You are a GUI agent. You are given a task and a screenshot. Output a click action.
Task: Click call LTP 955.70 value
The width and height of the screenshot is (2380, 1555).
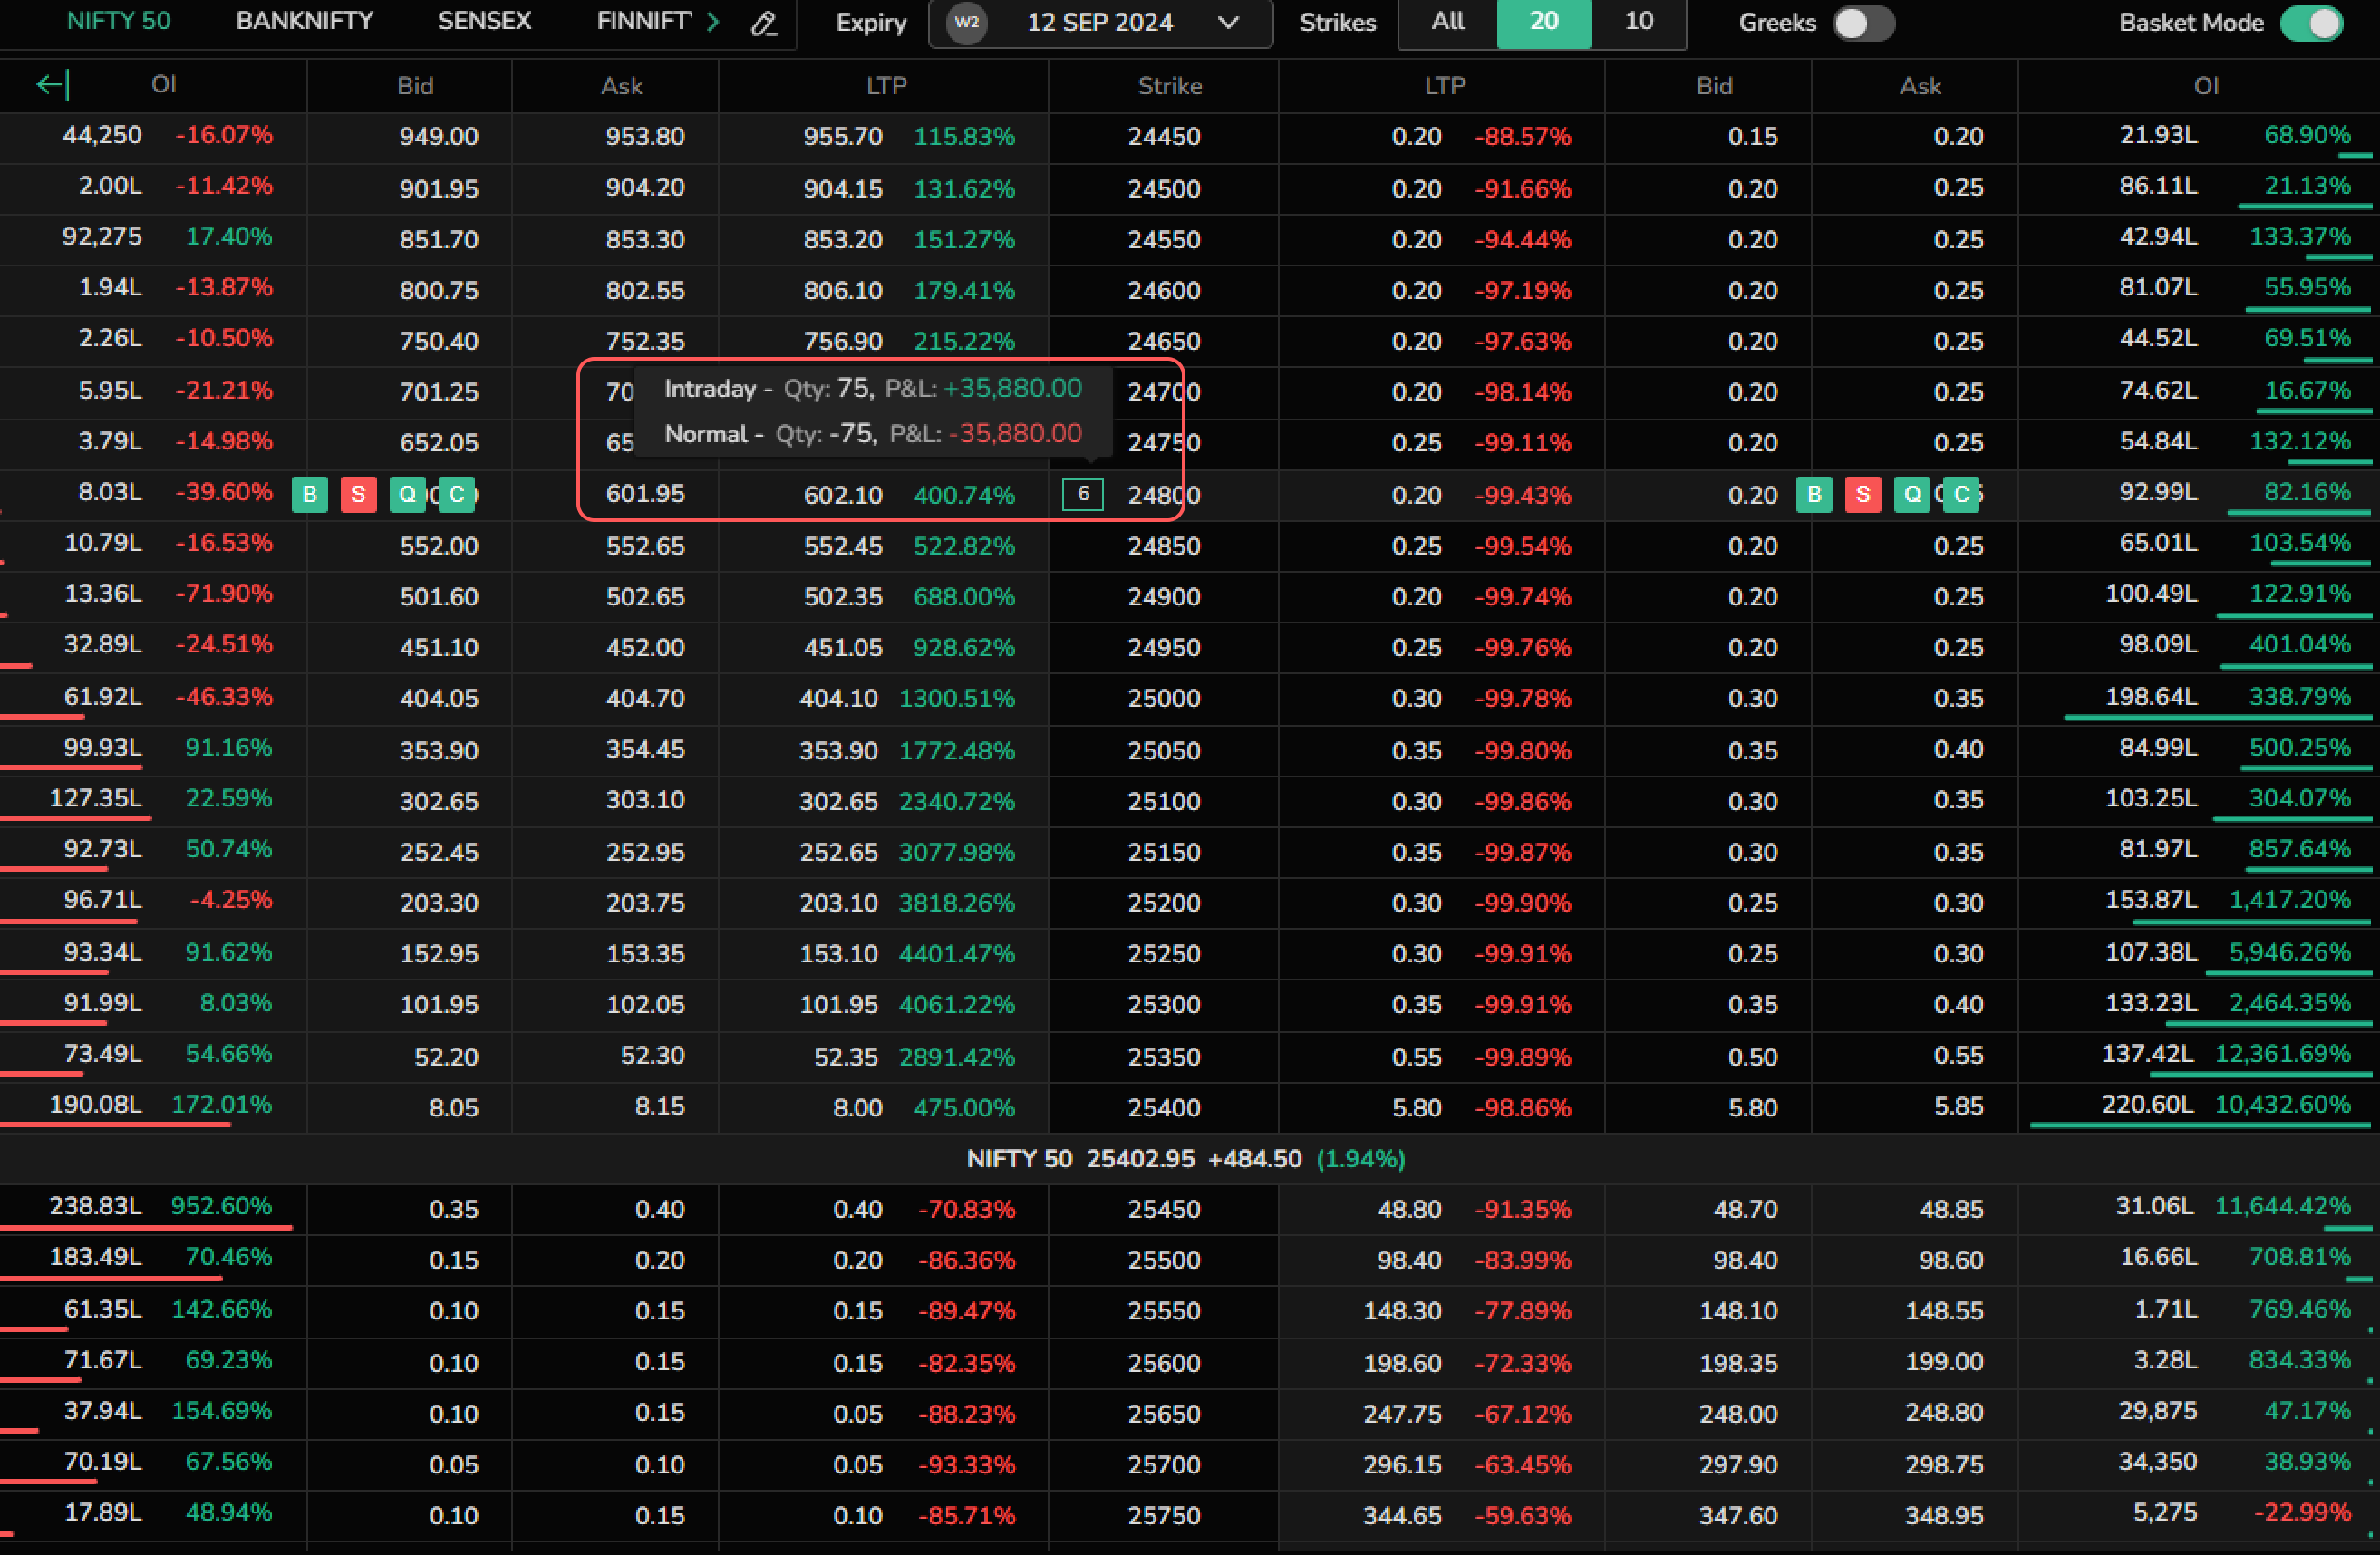[x=843, y=137]
